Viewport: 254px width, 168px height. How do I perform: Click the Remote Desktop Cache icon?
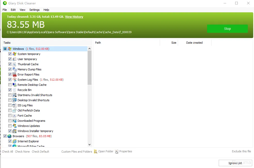14,85
